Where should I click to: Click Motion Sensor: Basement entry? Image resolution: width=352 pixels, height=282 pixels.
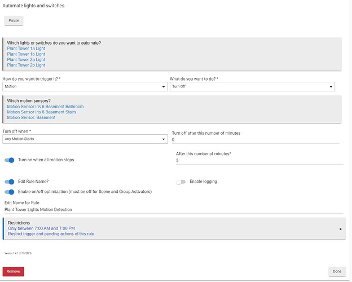(x=31, y=118)
